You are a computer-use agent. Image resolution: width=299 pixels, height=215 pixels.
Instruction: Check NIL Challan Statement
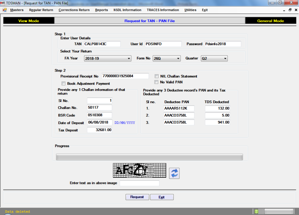pos(156,76)
